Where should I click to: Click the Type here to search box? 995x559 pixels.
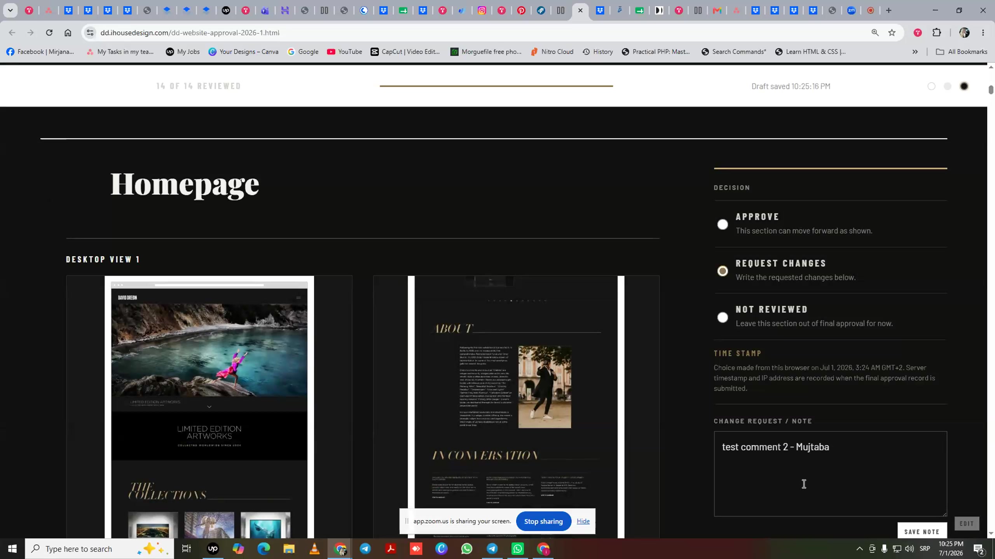[99, 549]
